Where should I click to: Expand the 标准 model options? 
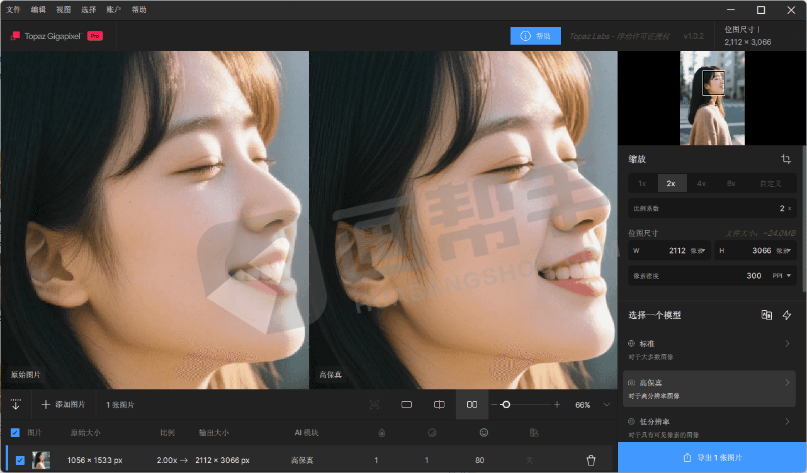(787, 343)
